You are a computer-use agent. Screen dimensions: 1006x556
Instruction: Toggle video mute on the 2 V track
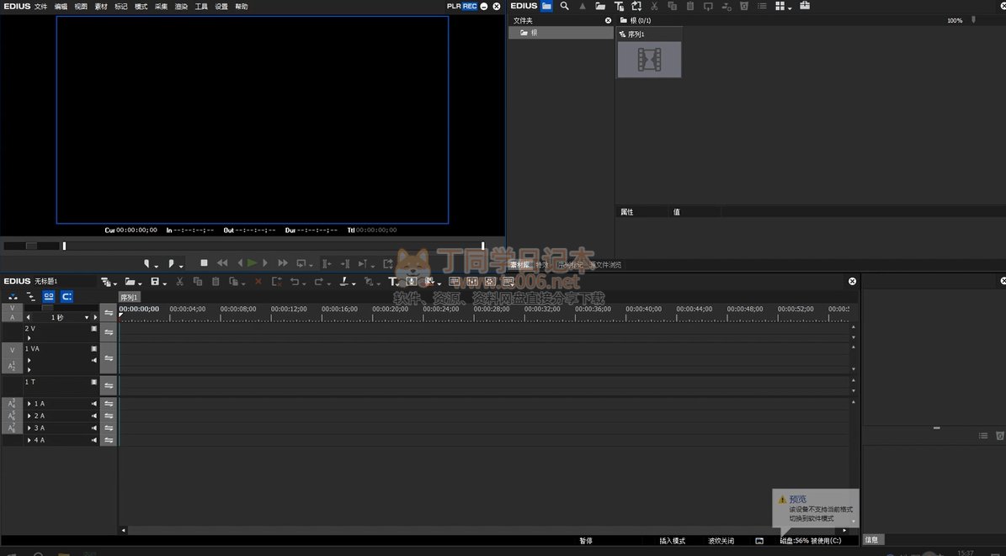tap(94, 329)
